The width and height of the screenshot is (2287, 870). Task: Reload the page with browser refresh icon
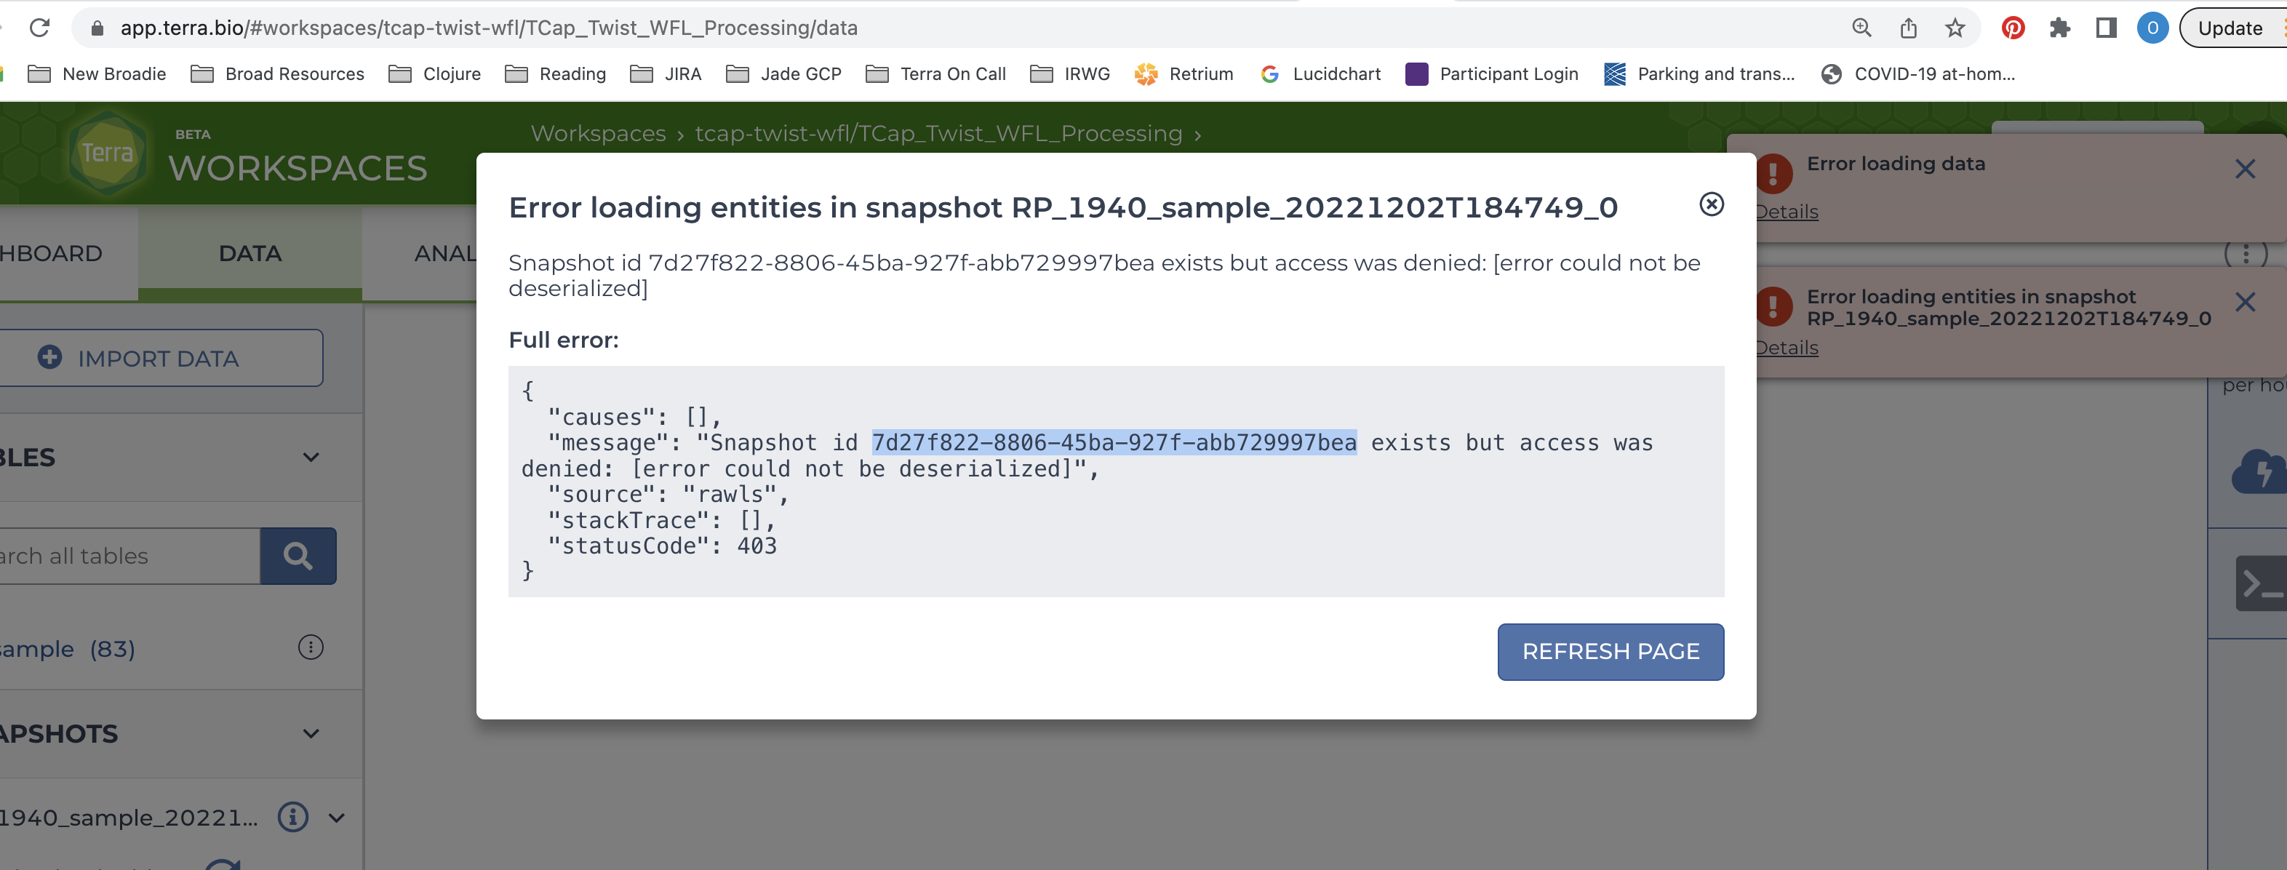point(39,28)
